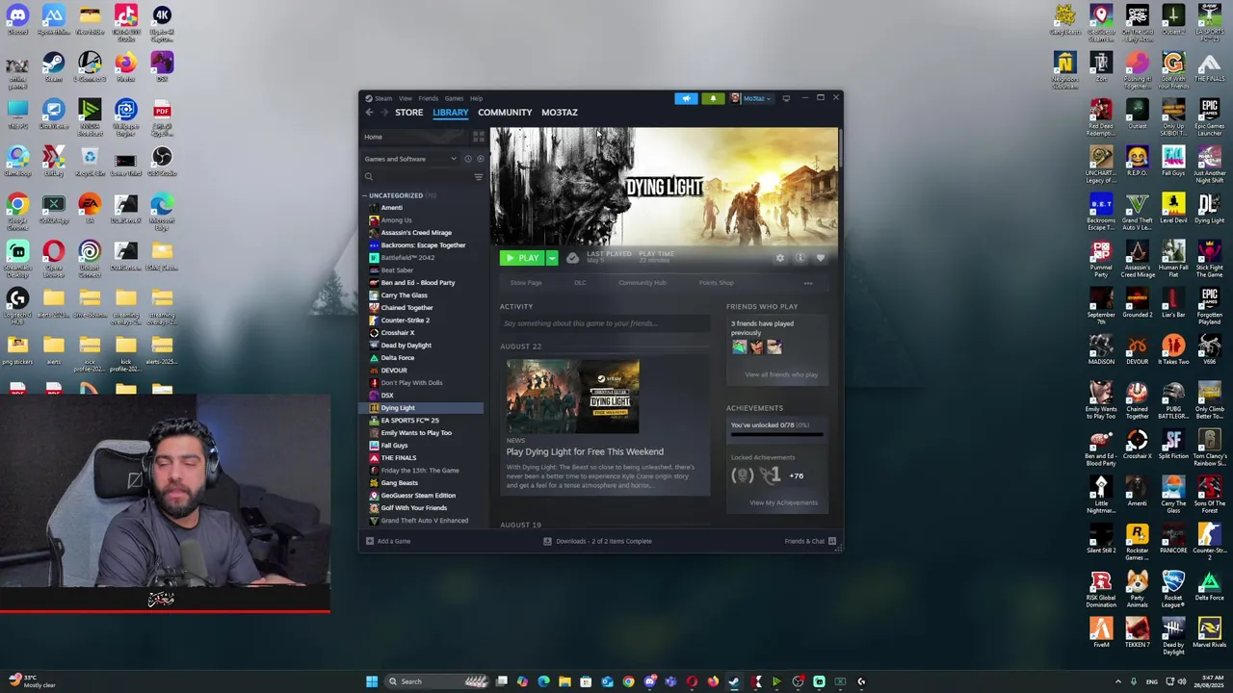Click the Epic Games Launcher desktop icon
1233x693 pixels.
[1209, 115]
